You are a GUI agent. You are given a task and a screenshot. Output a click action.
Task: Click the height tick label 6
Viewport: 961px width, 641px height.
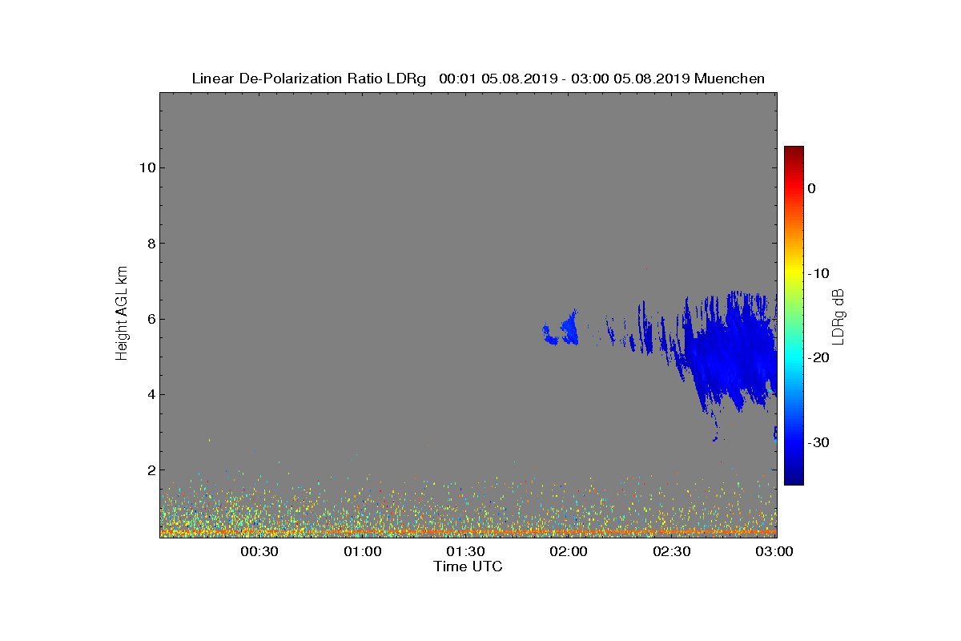150,319
